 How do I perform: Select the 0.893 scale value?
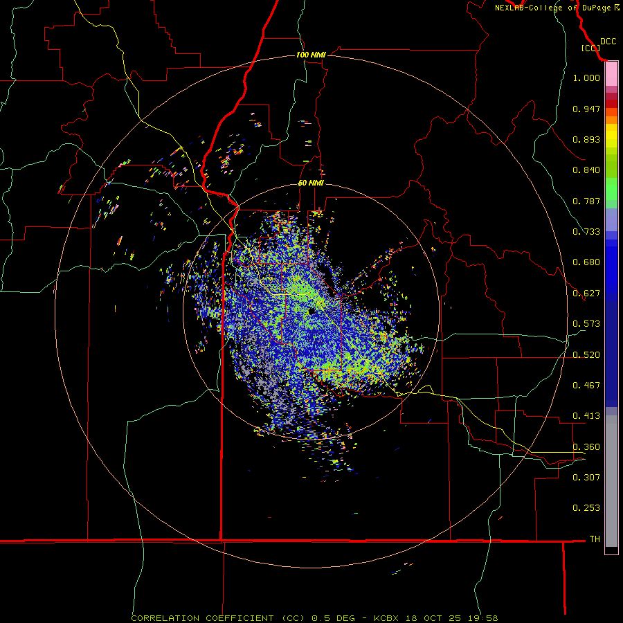click(x=586, y=139)
